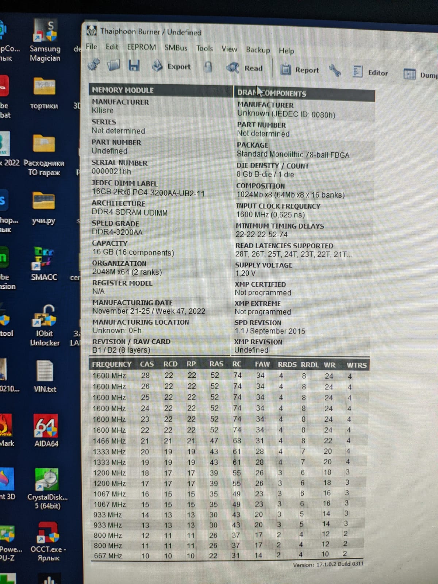Open the SMACC desktop shortcut

(44, 264)
